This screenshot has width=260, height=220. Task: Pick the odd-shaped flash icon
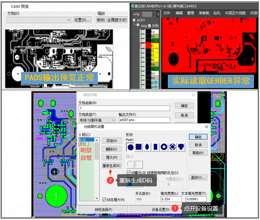pos(181,146)
